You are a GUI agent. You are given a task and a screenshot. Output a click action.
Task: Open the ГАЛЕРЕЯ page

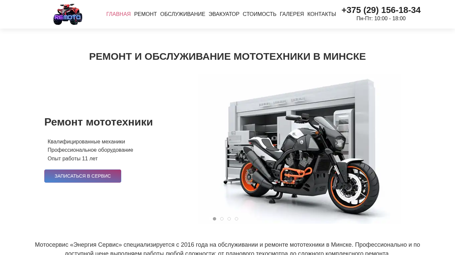pyautogui.click(x=292, y=14)
